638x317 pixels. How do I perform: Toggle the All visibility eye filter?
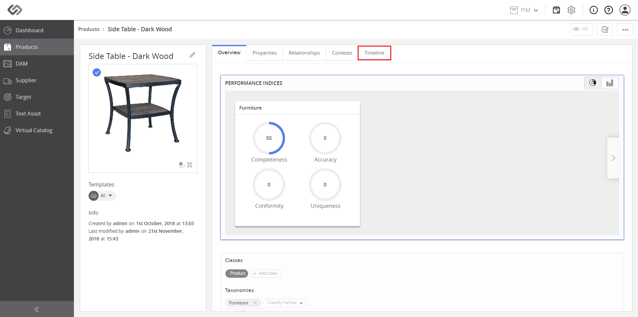tap(581, 29)
